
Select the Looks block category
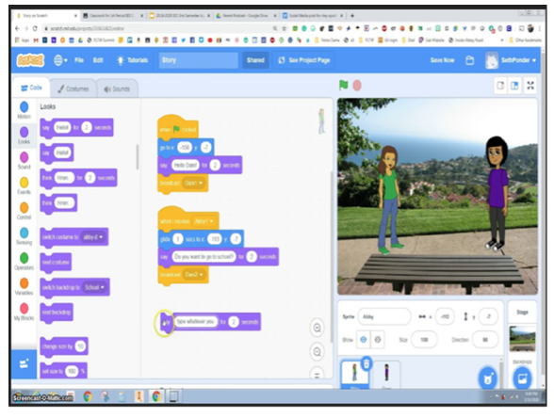(x=24, y=136)
